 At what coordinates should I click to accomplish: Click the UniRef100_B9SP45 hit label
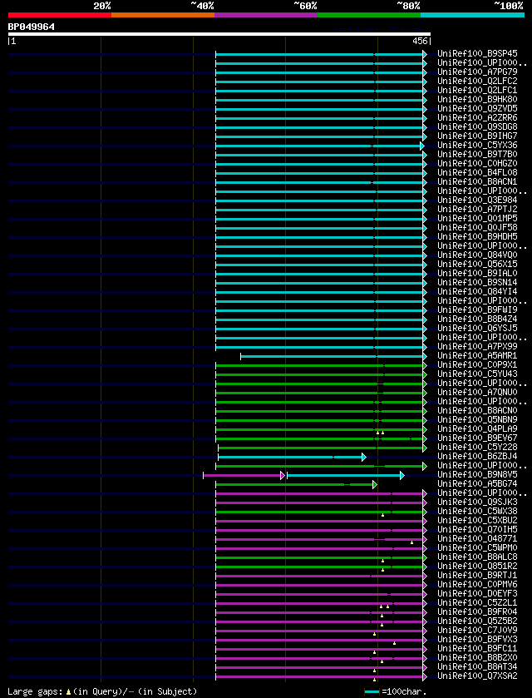point(477,53)
